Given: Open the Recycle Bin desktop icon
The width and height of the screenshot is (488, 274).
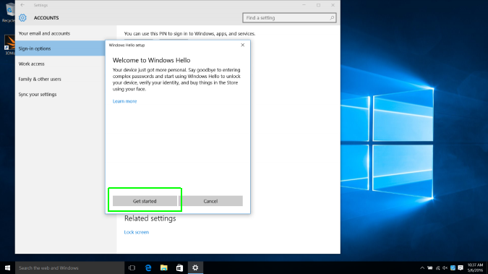Looking at the screenshot, I should pos(9,12).
